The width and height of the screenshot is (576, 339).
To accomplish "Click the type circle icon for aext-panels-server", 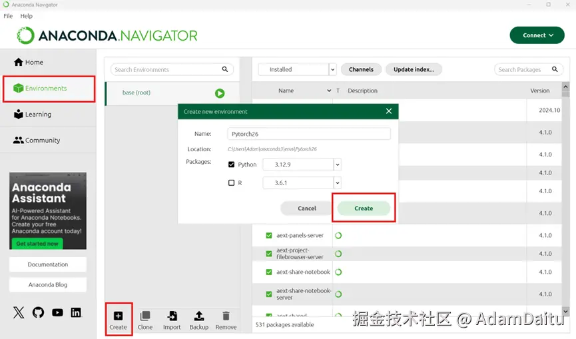I will 338,235.
